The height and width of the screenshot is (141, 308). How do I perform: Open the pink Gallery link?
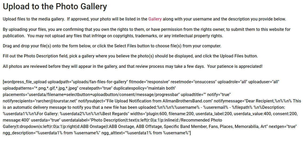click(155, 19)
